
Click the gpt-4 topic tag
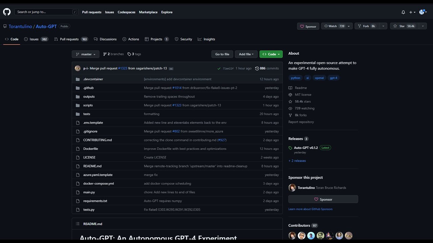(x=334, y=78)
